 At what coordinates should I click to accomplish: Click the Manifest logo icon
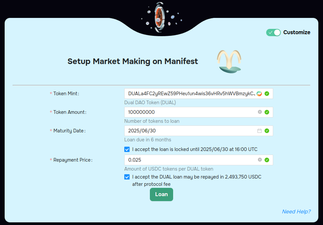point(229,61)
